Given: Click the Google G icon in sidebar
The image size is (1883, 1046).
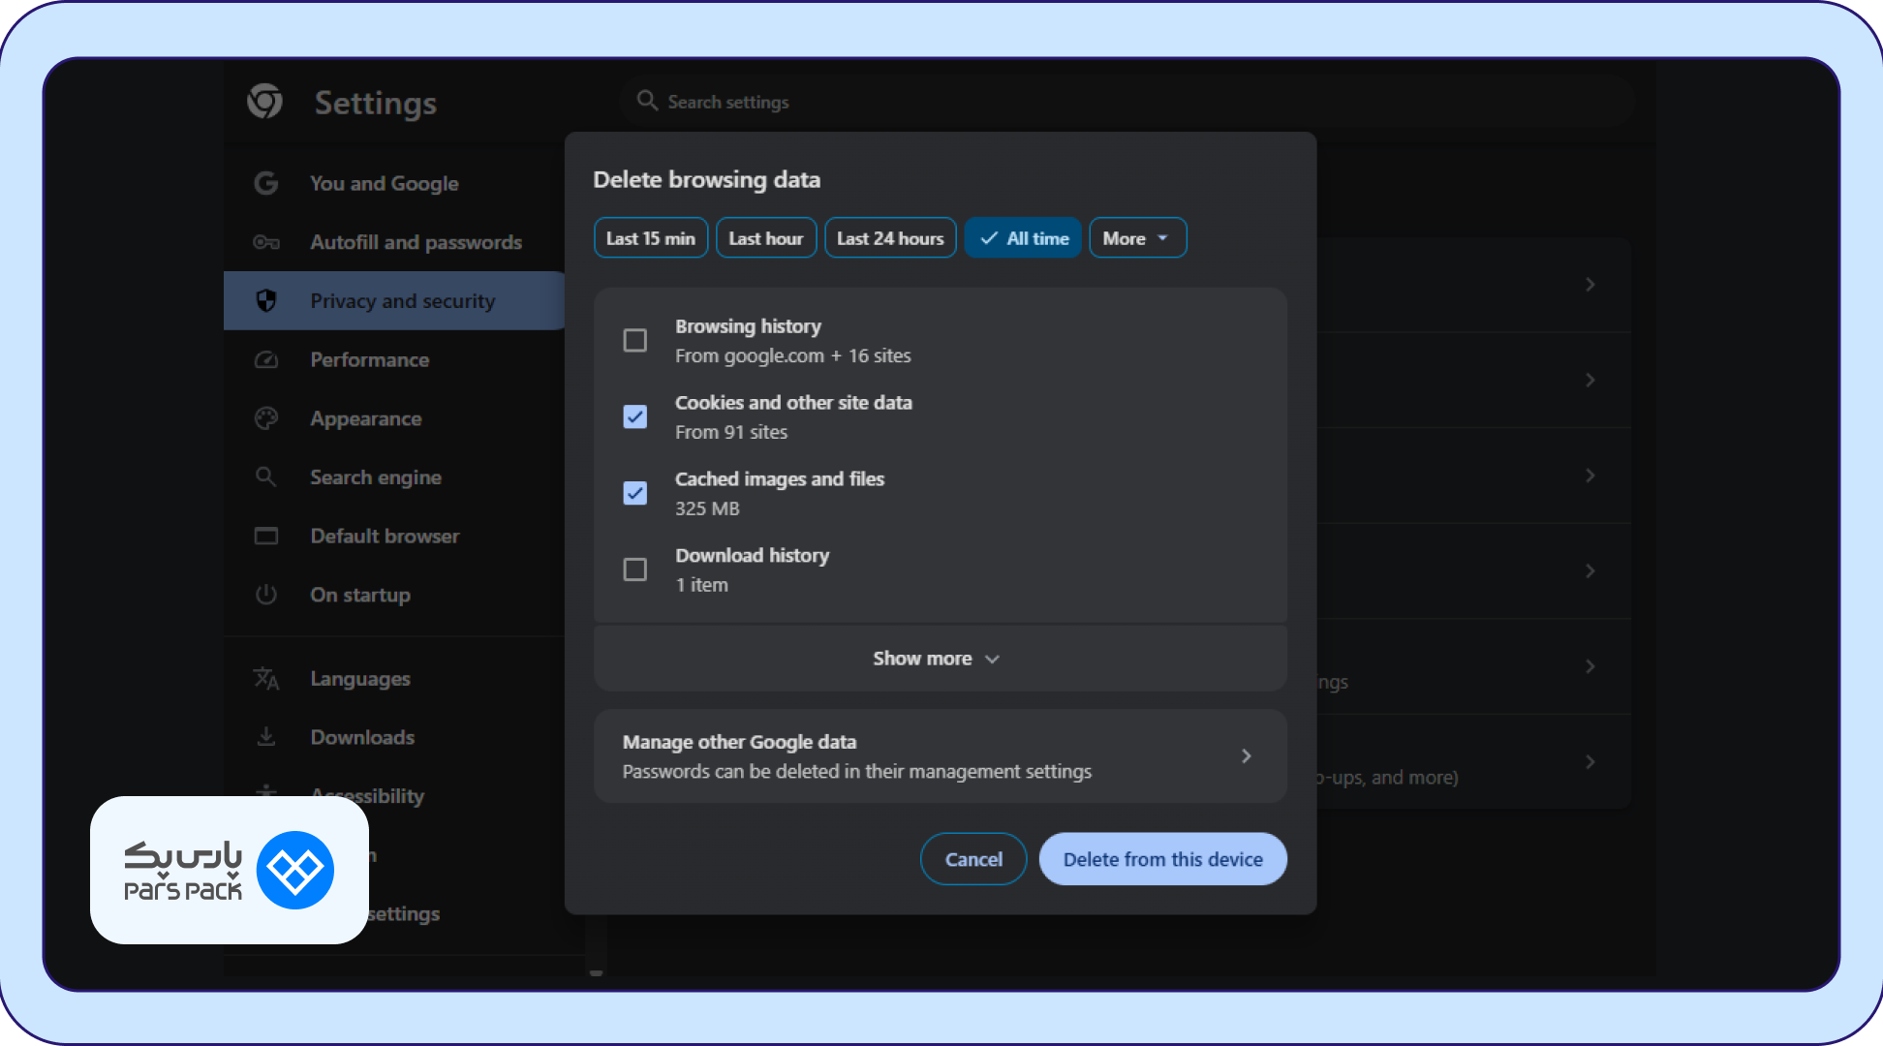Looking at the screenshot, I should point(266,183).
